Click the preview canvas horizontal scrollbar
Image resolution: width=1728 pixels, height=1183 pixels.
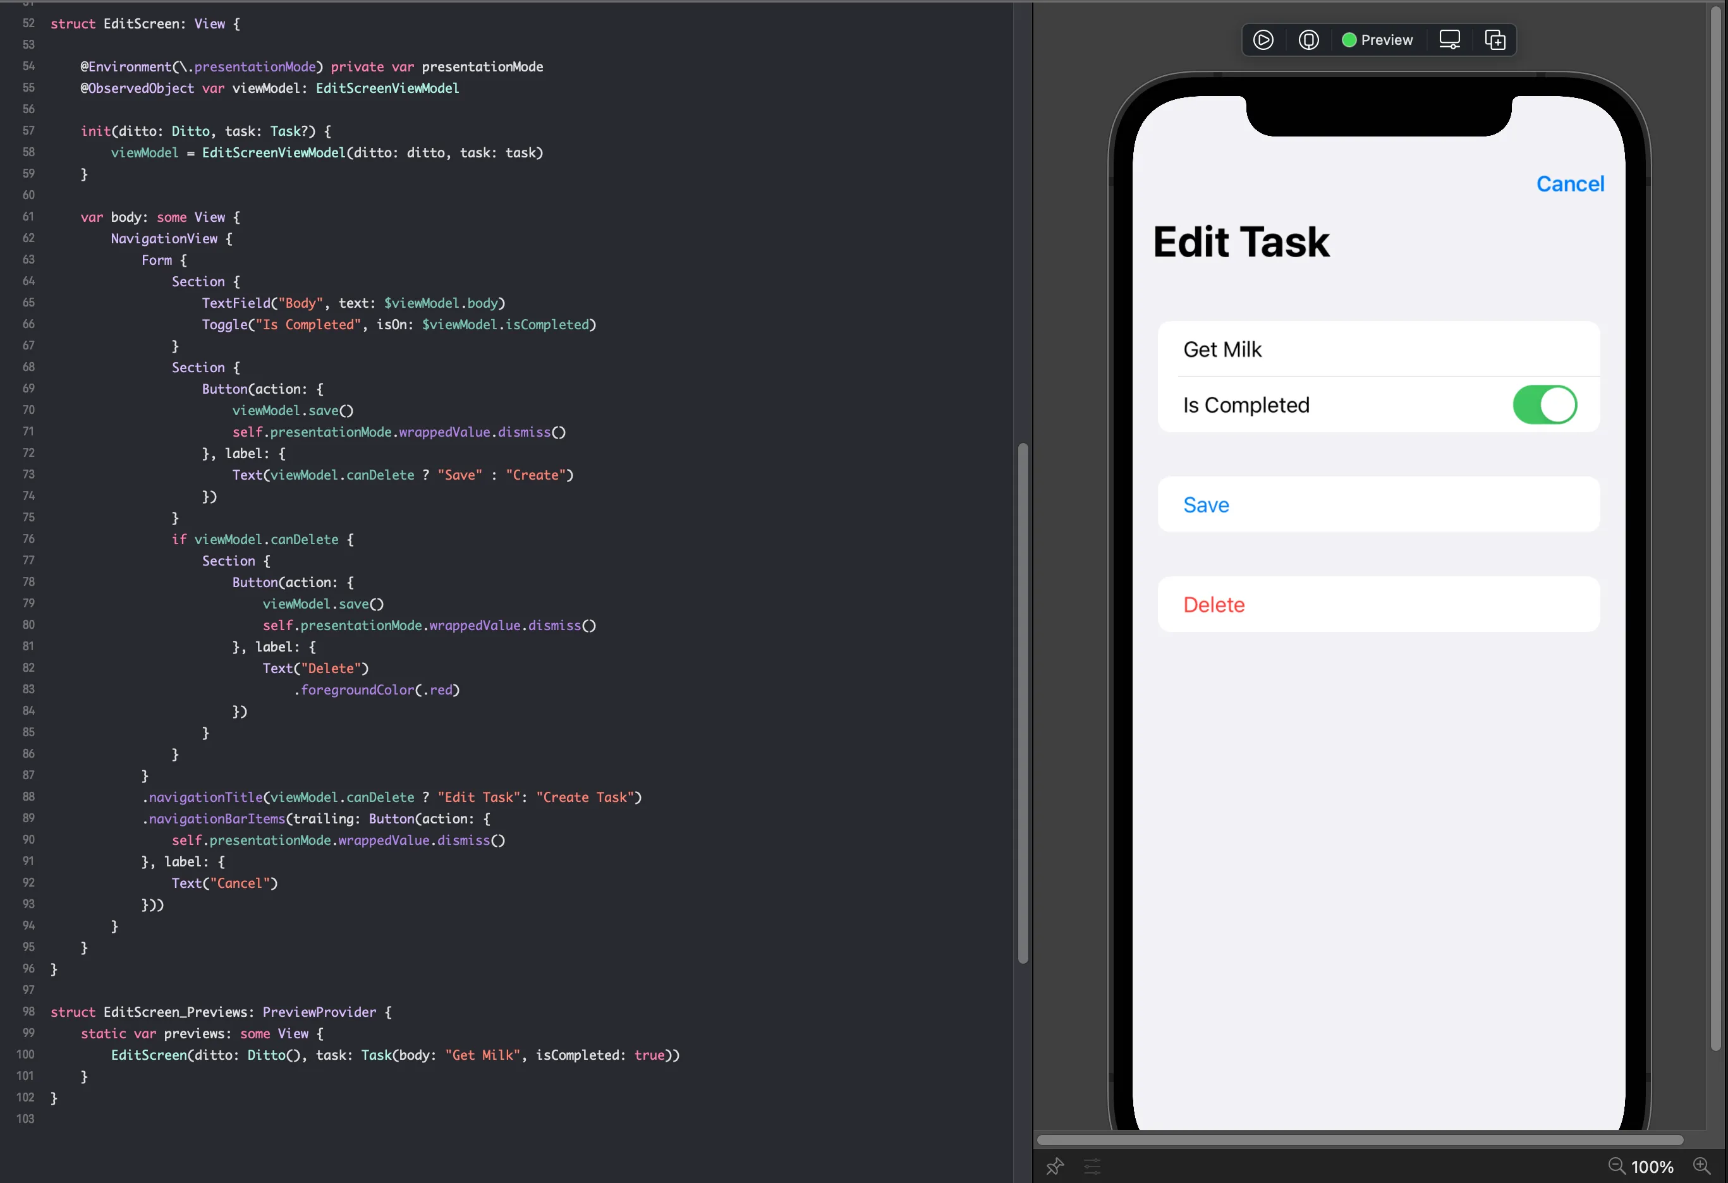click(x=1359, y=1139)
